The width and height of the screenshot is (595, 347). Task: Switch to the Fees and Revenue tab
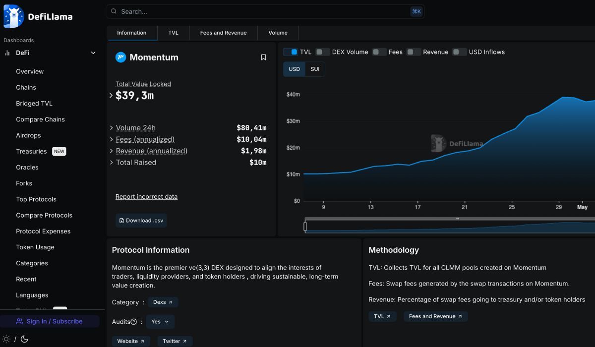(223, 33)
